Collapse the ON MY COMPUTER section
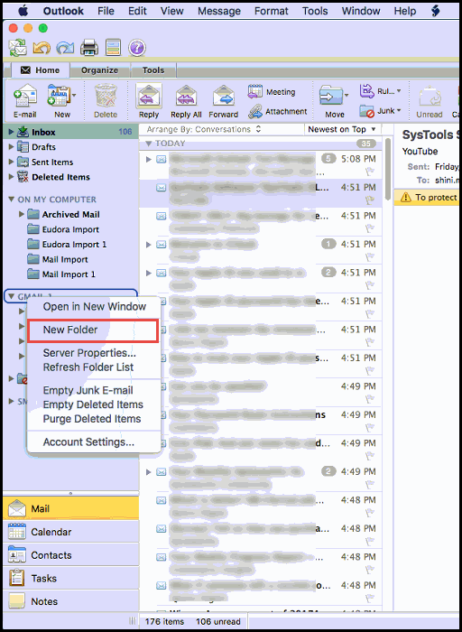The image size is (462, 632). coord(11,200)
